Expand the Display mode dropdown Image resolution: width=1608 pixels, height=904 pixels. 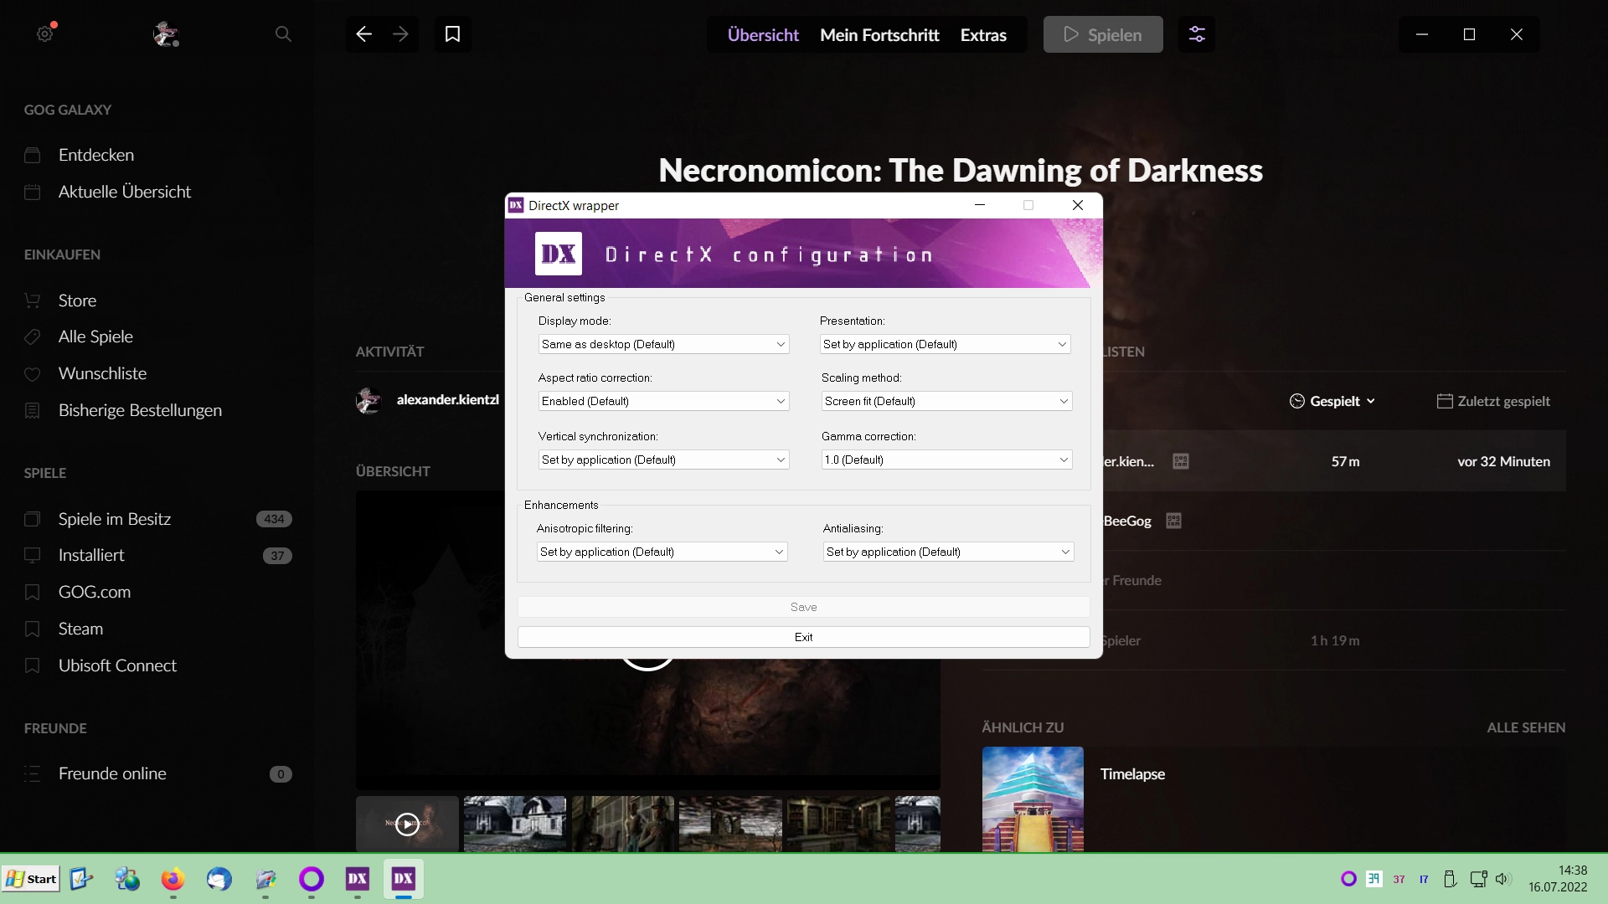tap(663, 344)
